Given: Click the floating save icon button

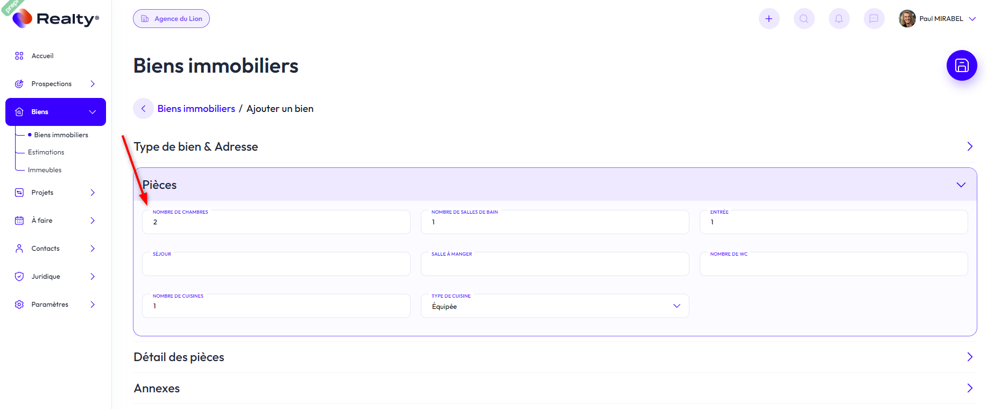Looking at the screenshot, I should pyautogui.click(x=961, y=66).
